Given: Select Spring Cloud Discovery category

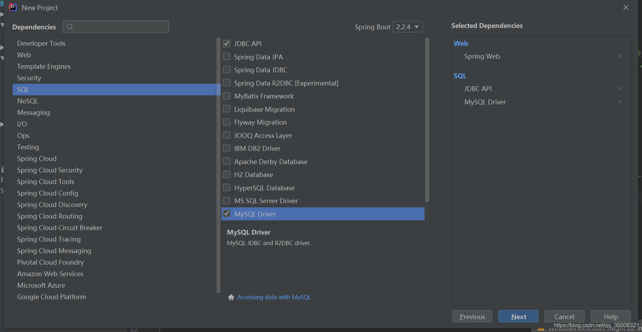Looking at the screenshot, I should tap(114, 205).
